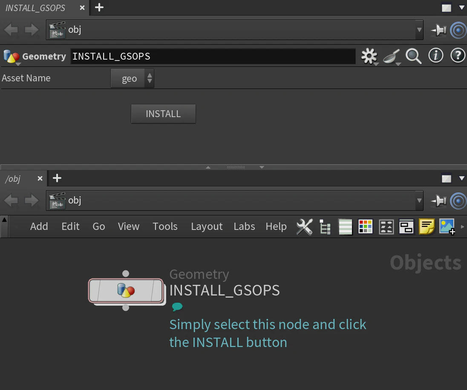Expand the path dropdown in the network pane

pyautogui.click(x=419, y=201)
